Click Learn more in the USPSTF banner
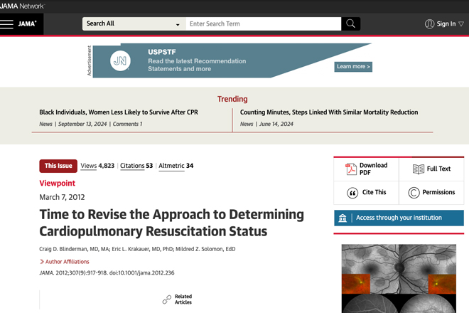Screen dimensions: 469x313 353,66
